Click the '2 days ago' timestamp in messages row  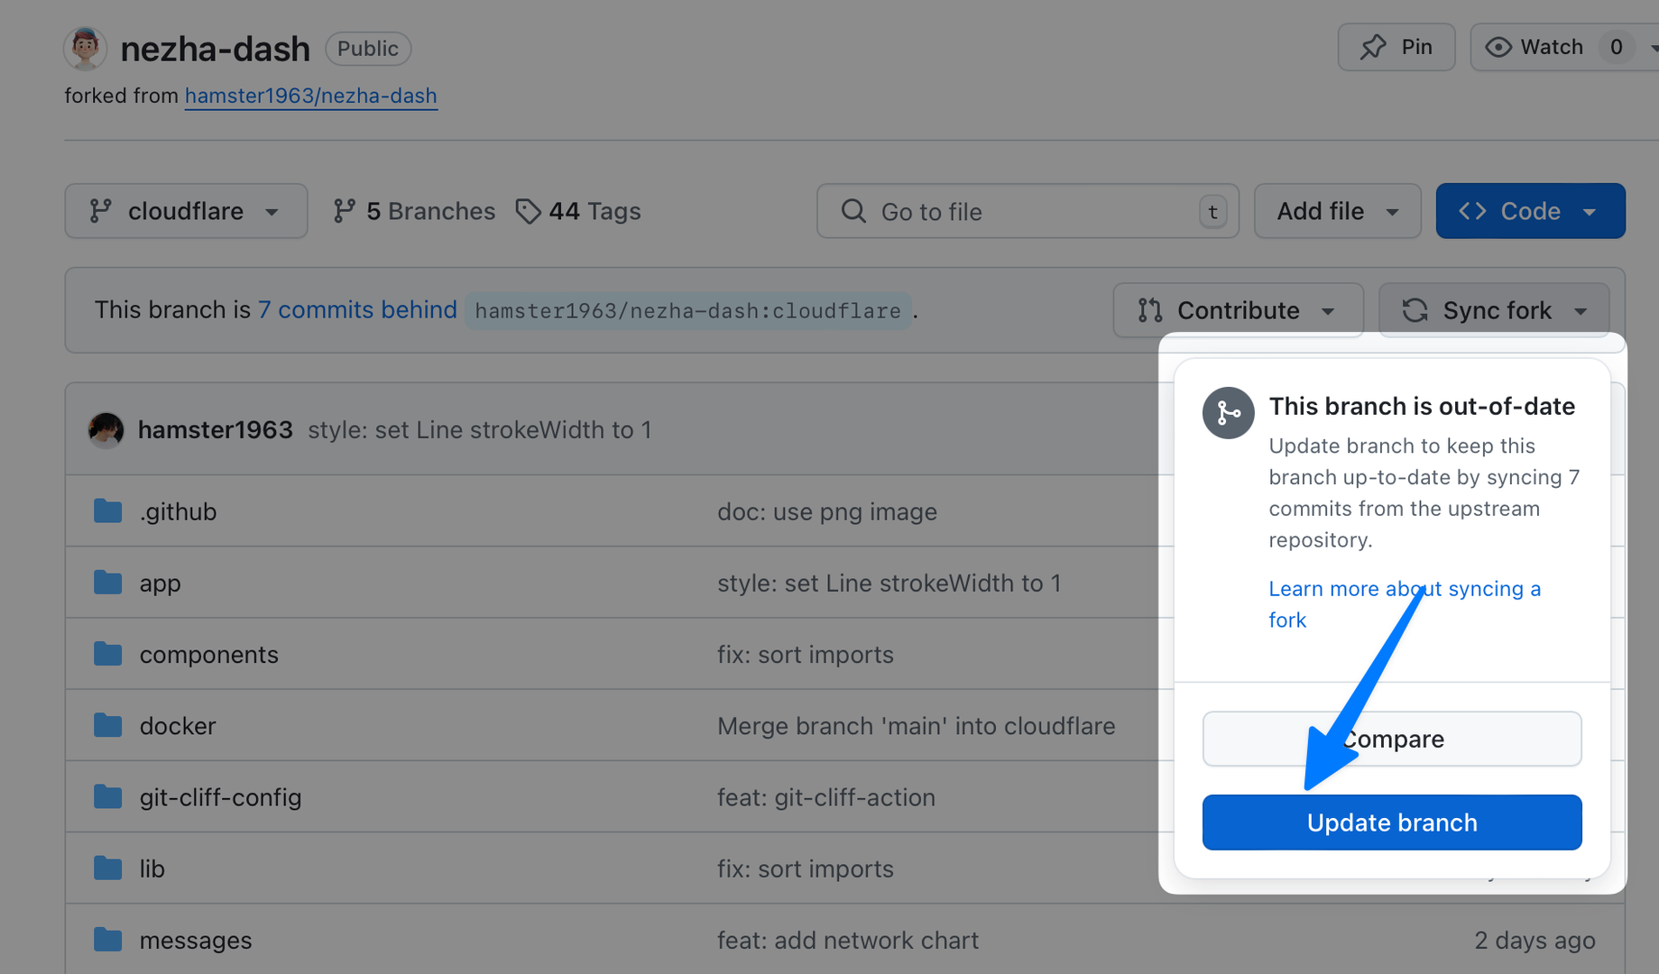(1535, 940)
